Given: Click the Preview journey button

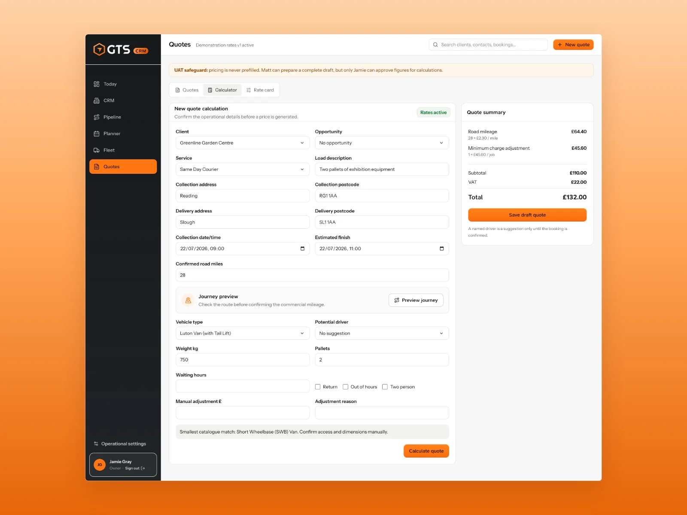Looking at the screenshot, I should click(x=416, y=300).
